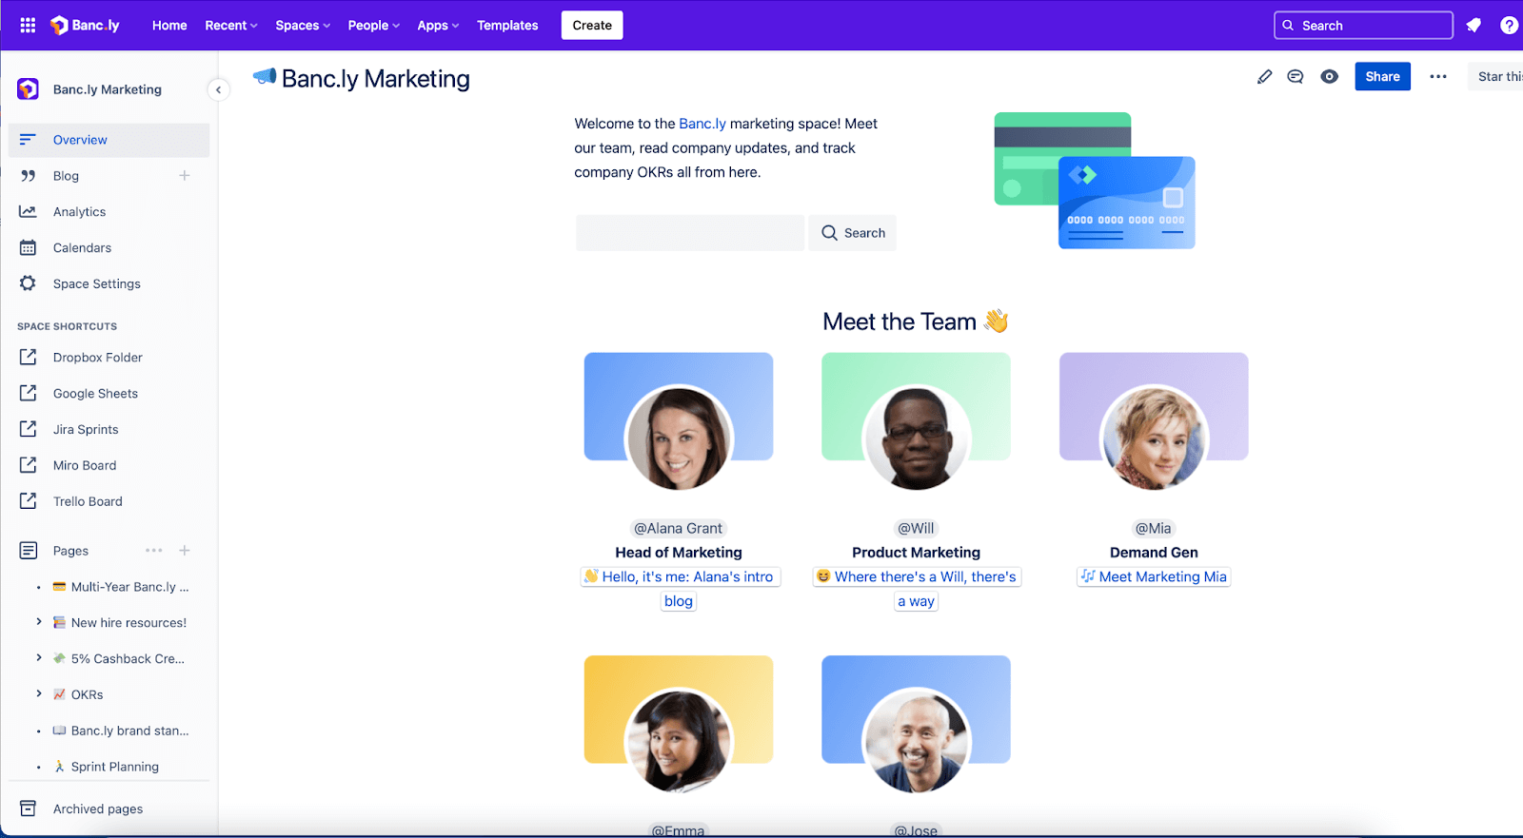
Task: Click the Banc.ly logo in top bar
Action: point(85,26)
